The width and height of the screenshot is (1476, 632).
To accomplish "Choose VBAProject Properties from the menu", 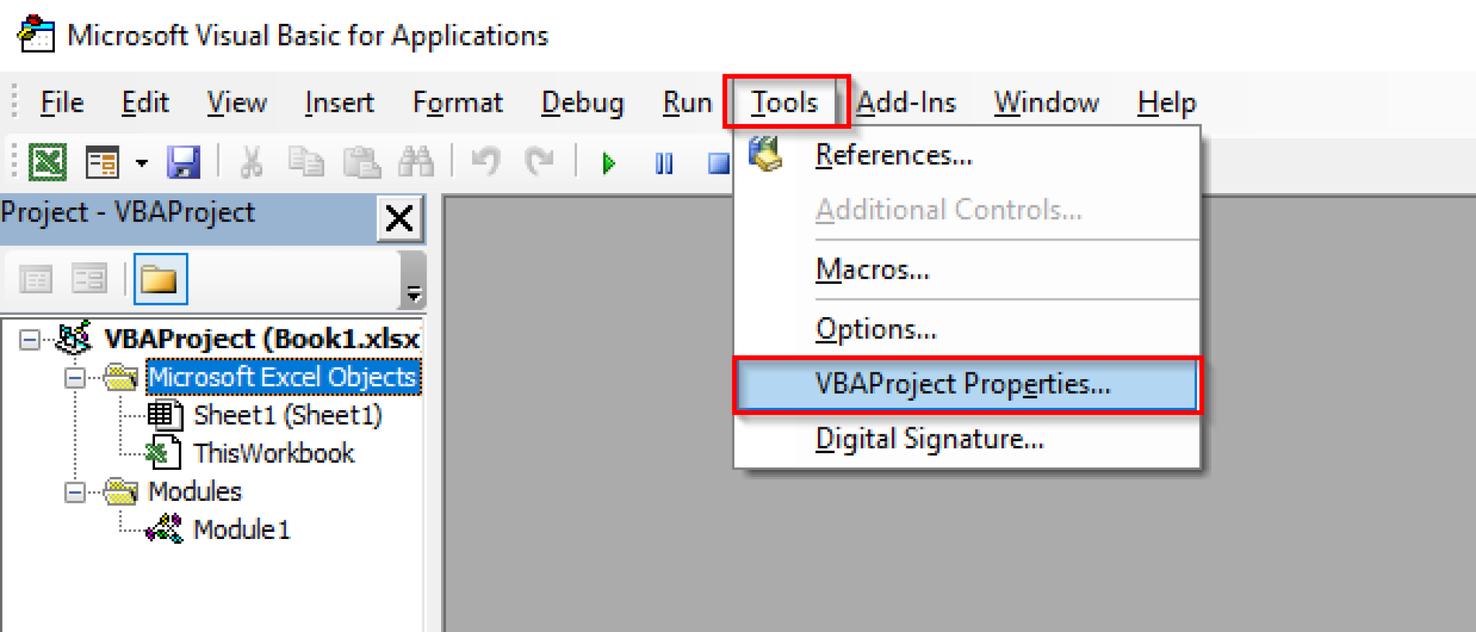I will (964, 384).
